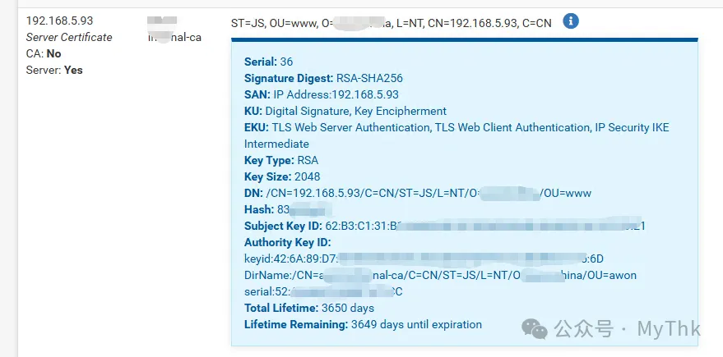Click the DN distinguished name line
The height and width of the screenshot is (357, 723).
pyautogui.click(x=418, y=193)
